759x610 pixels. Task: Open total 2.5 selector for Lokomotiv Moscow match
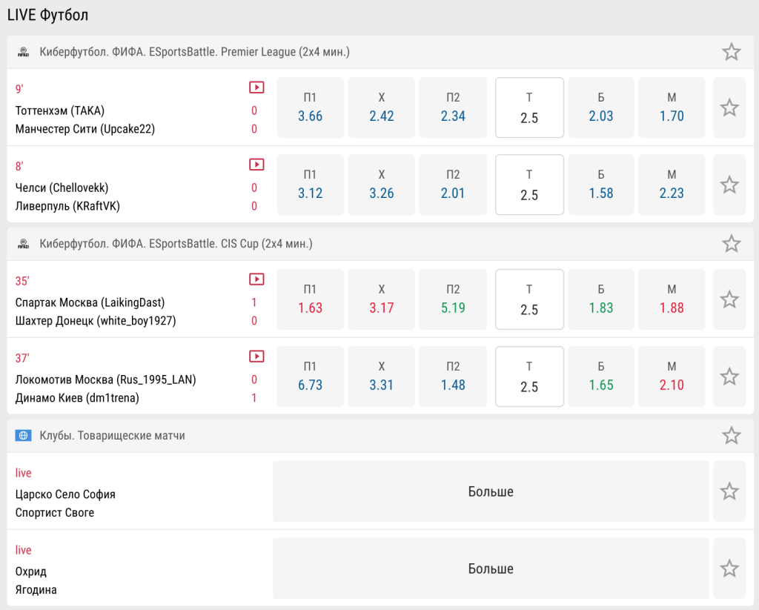(x=529, y=377)
